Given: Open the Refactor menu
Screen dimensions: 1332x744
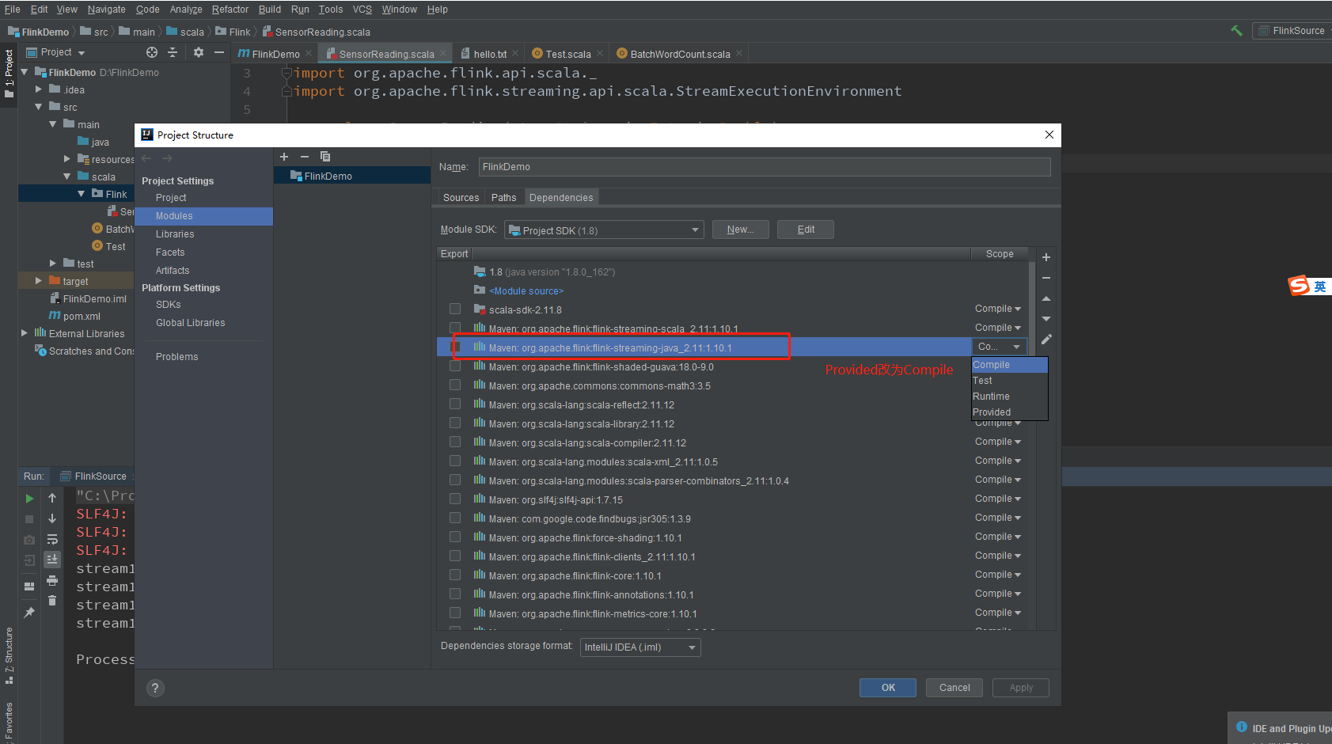Looking at the screenshot, I should tap(230, 9).
